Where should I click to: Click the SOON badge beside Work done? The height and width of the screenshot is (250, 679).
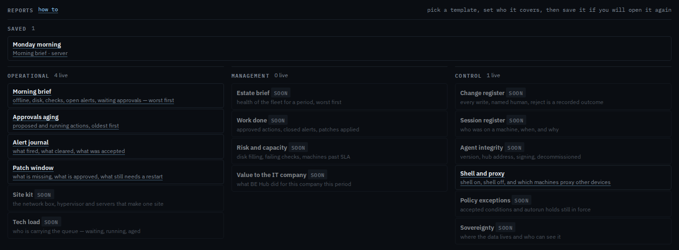(x=278, y=121)
